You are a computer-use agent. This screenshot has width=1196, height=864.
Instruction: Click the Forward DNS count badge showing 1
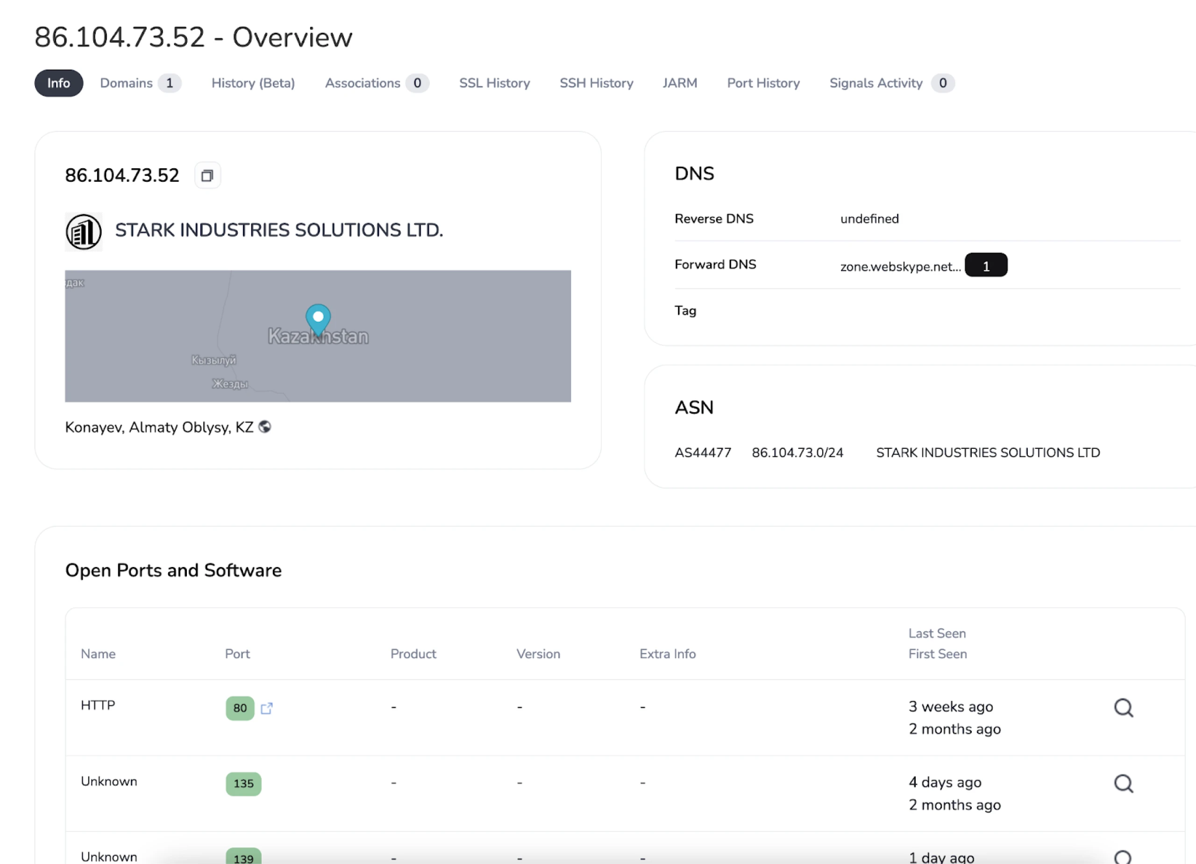[986, 265]
